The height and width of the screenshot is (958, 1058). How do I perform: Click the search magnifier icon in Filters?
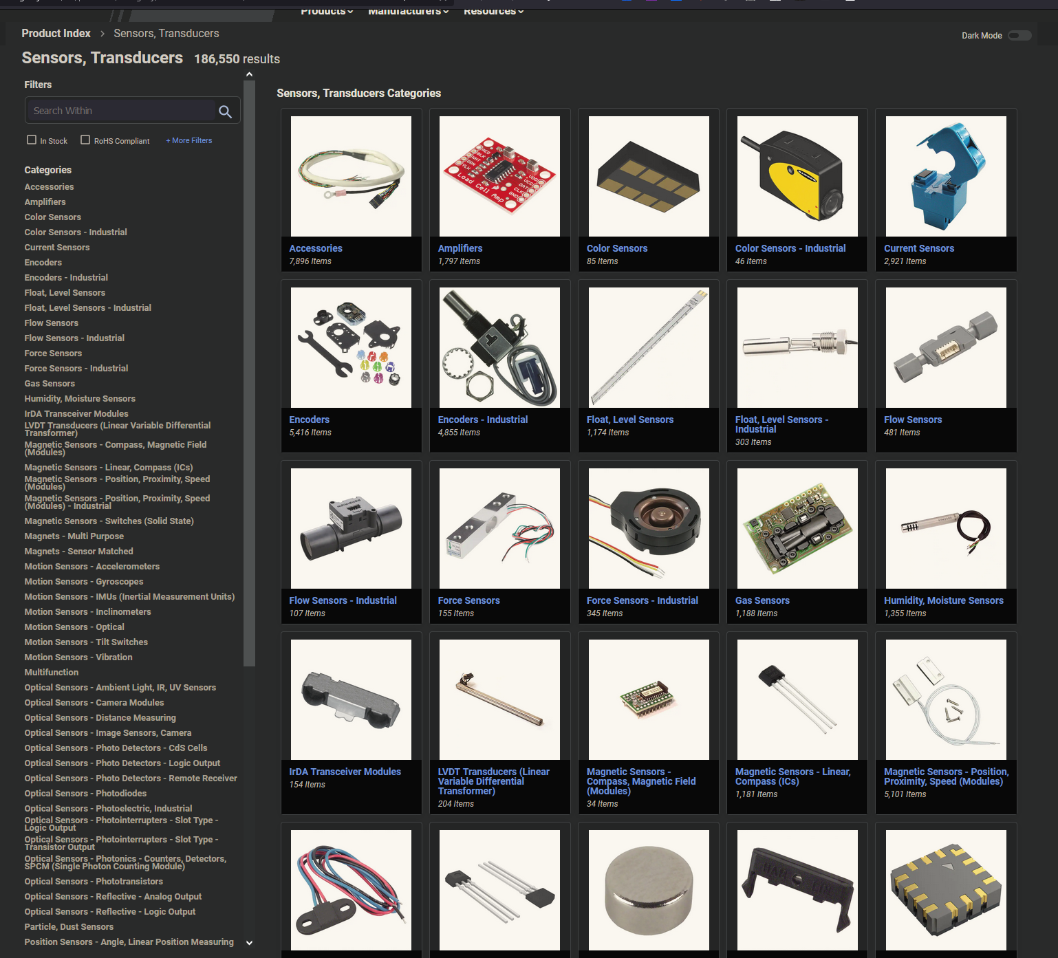(x=225, y=111)
